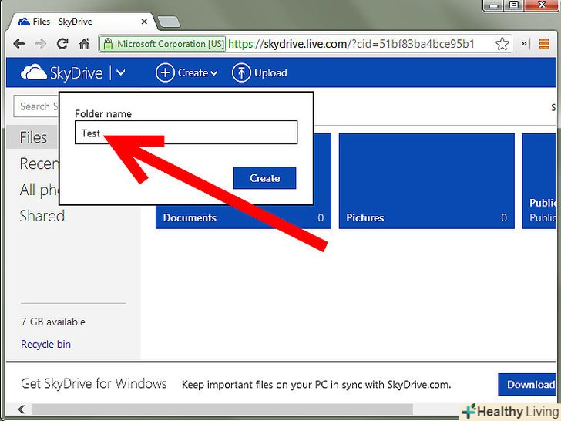Viewport: 561px width, 421px height.
Task: Click the Folder name input field
Action: (186, 133)
